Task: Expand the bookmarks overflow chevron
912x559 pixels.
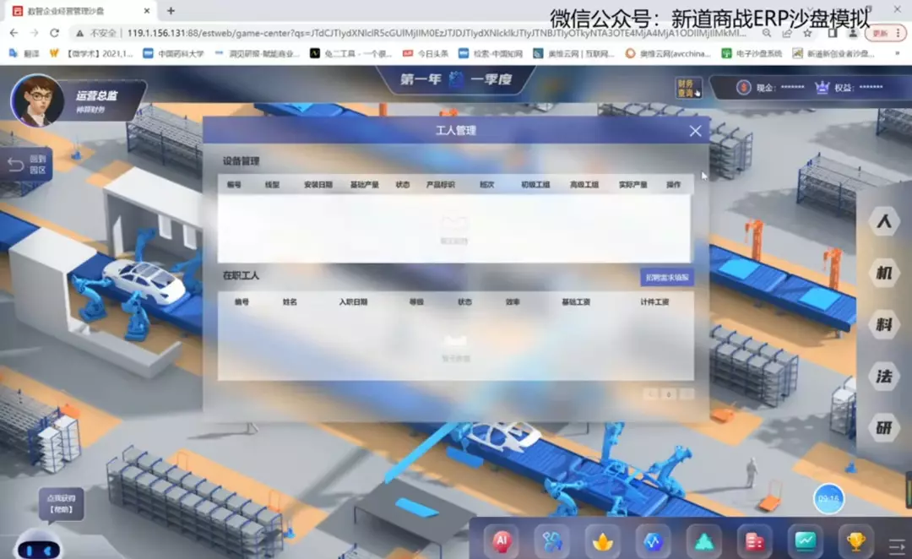Action: point(898,53)
